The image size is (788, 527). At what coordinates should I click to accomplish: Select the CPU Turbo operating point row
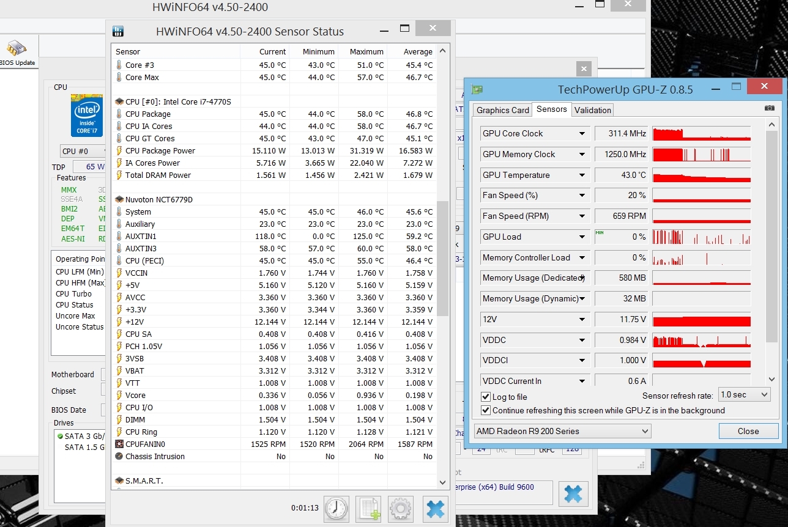(73, 294)
